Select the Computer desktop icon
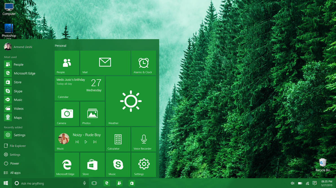 click(x=9, y=9)
